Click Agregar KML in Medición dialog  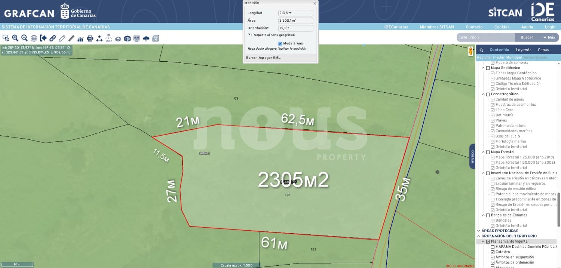pos(269,58)
